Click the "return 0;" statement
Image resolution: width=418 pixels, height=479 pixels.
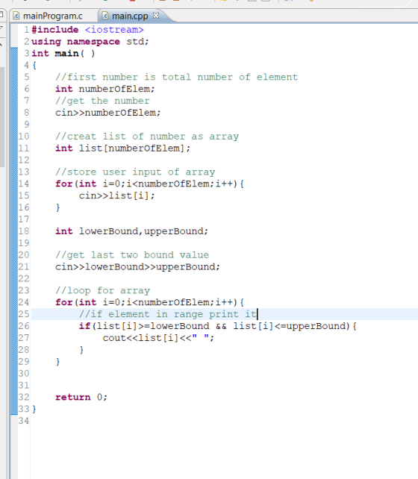81,397
